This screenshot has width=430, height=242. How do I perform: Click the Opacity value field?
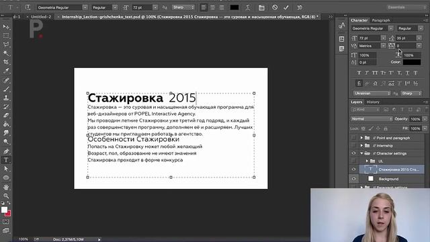click(x=415, y=119)
